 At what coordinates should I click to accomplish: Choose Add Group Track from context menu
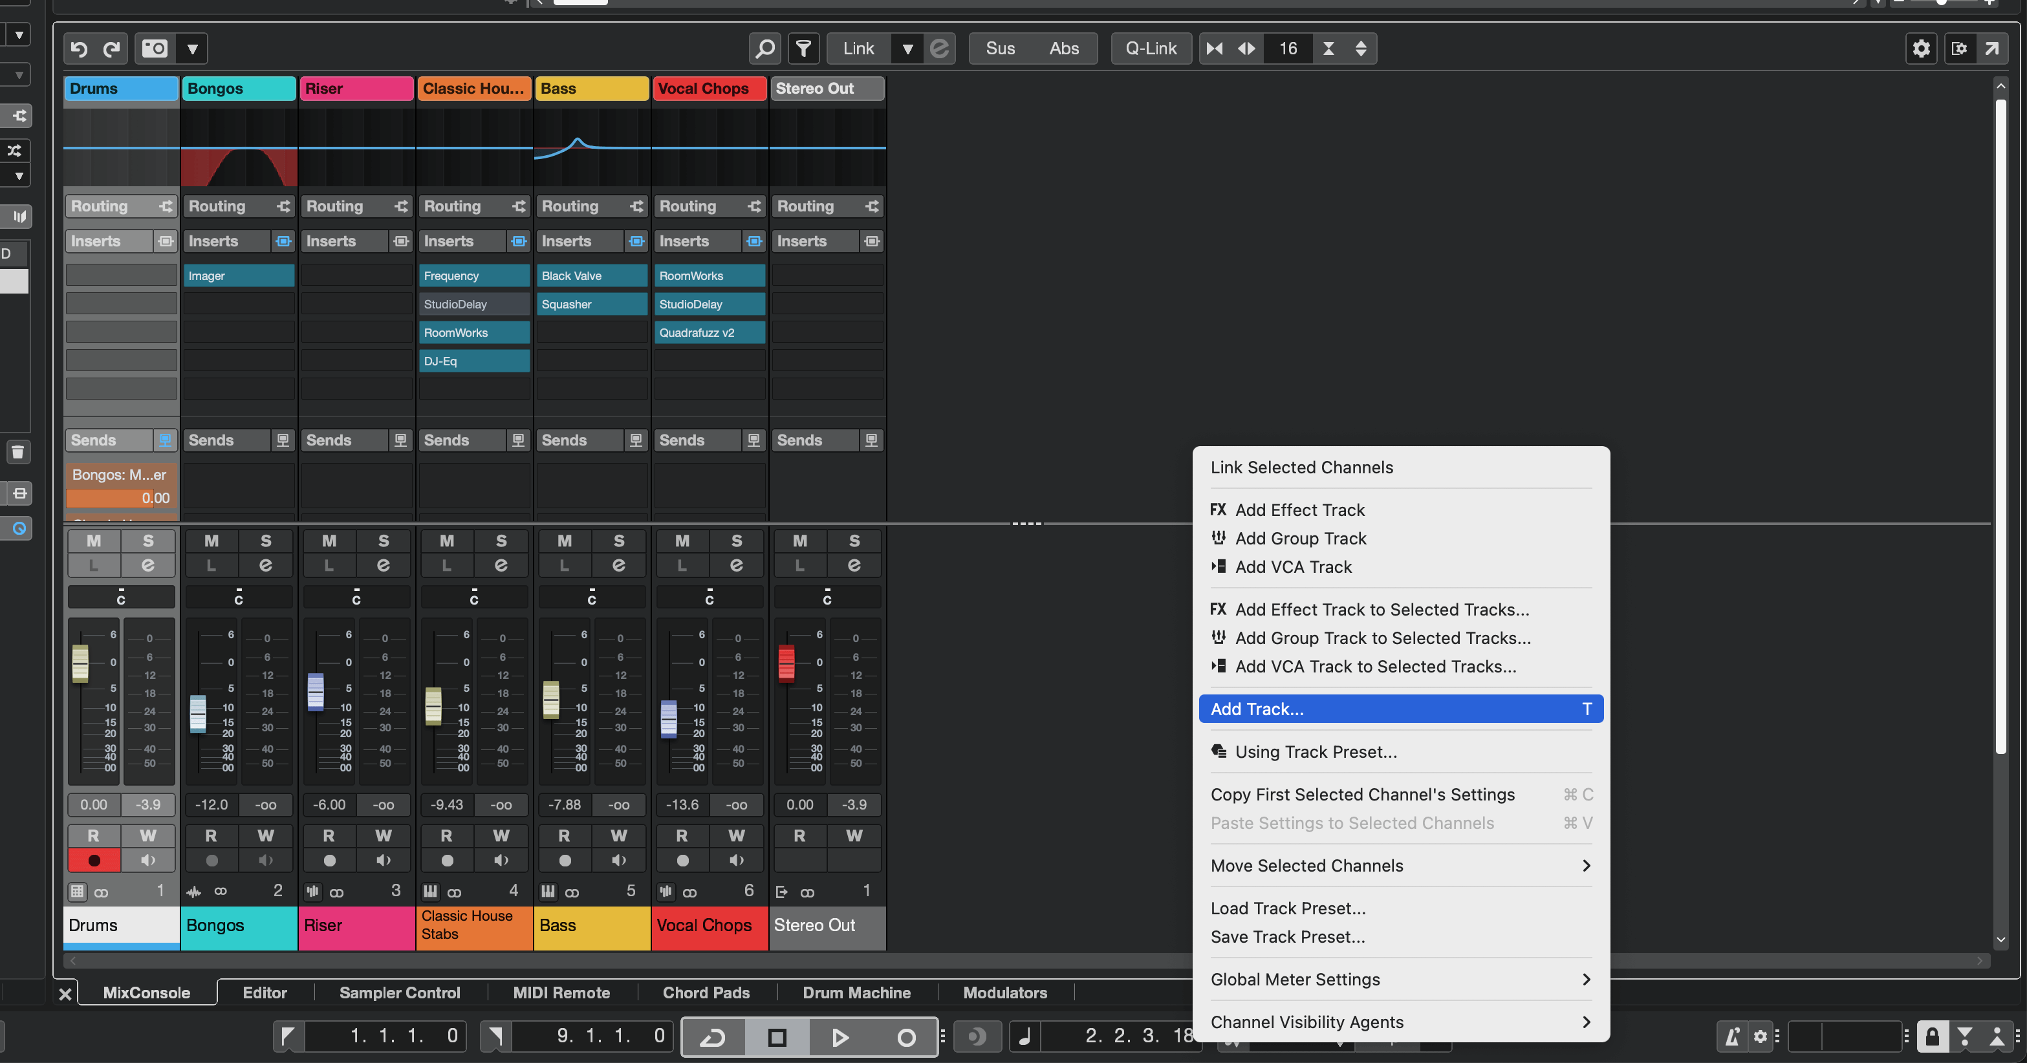pyautogui.click(x=1402, y=538)
